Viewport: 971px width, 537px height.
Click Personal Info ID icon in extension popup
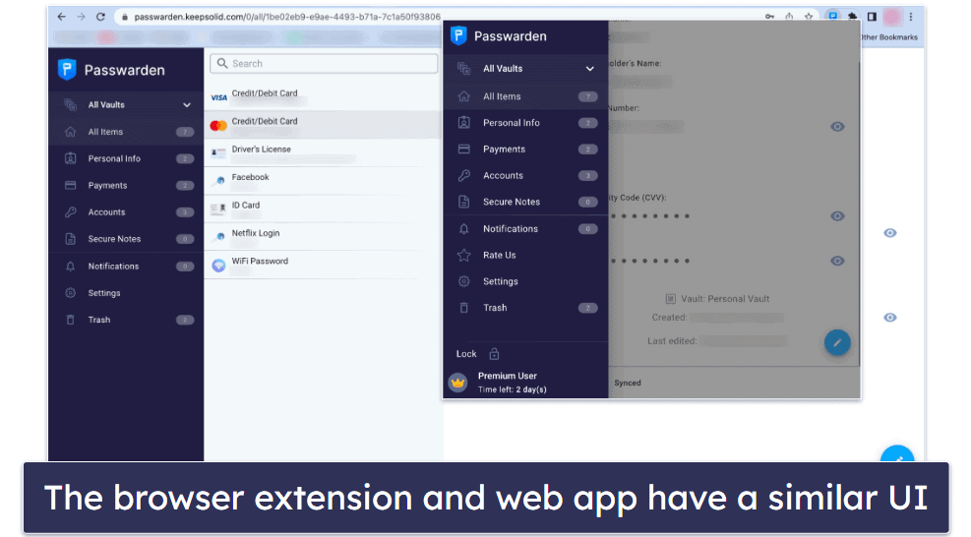pos(463,123)
